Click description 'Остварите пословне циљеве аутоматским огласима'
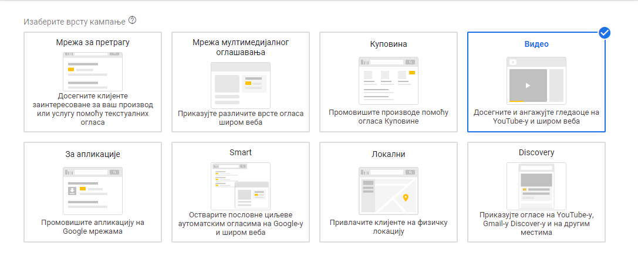The height and width of the screenshot is (256, 638). 241,224
